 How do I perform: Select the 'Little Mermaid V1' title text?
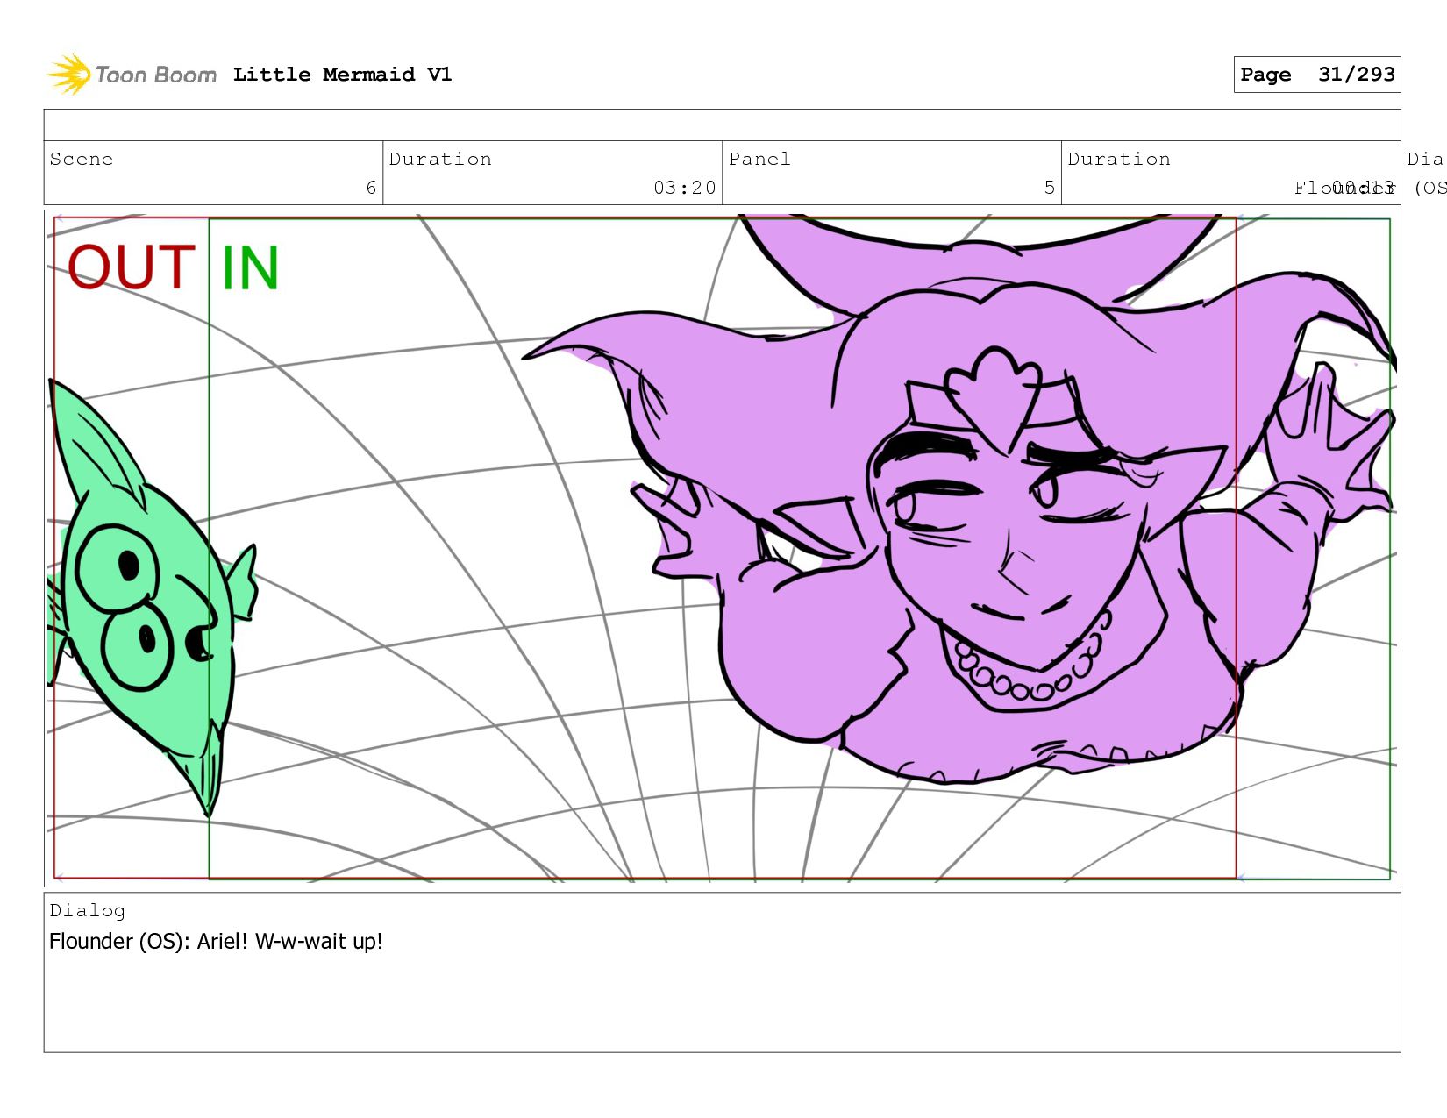click(342, 75)
